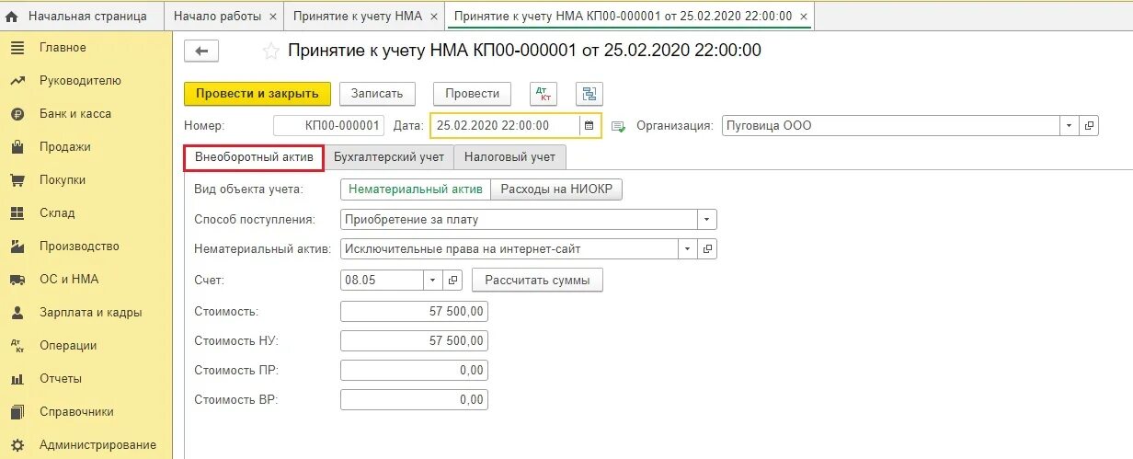This screenshot has width=1133, height=459.
Task: Click the Записать button
Action: (x=377, y=94)
